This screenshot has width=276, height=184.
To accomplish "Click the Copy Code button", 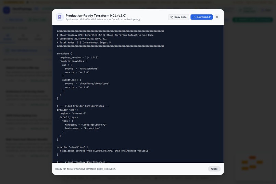I will coord(178,17).
